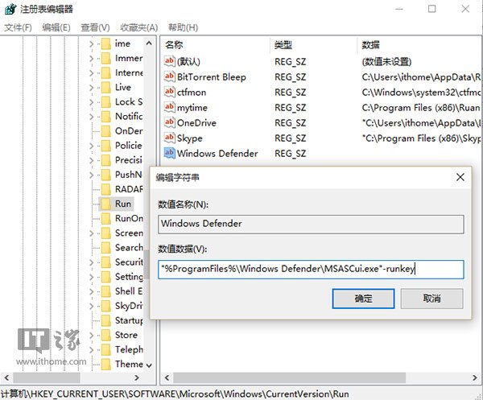Expand the Interne tree node
Viewport: 483px width, 400px height.
(x=91, y=73)
